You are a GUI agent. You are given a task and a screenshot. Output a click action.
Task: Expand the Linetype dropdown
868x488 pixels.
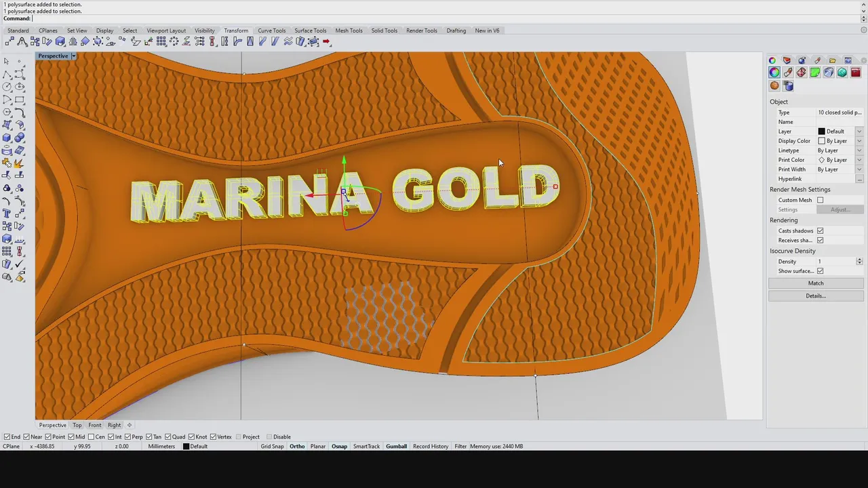tap(859, 150)
